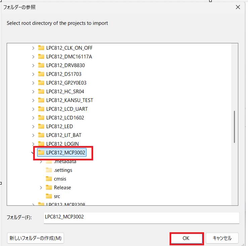Screen dimensions: 248x246
Task: Select LPC812_GP2Y0E03 in the tree
Action: tap(67, 83)
